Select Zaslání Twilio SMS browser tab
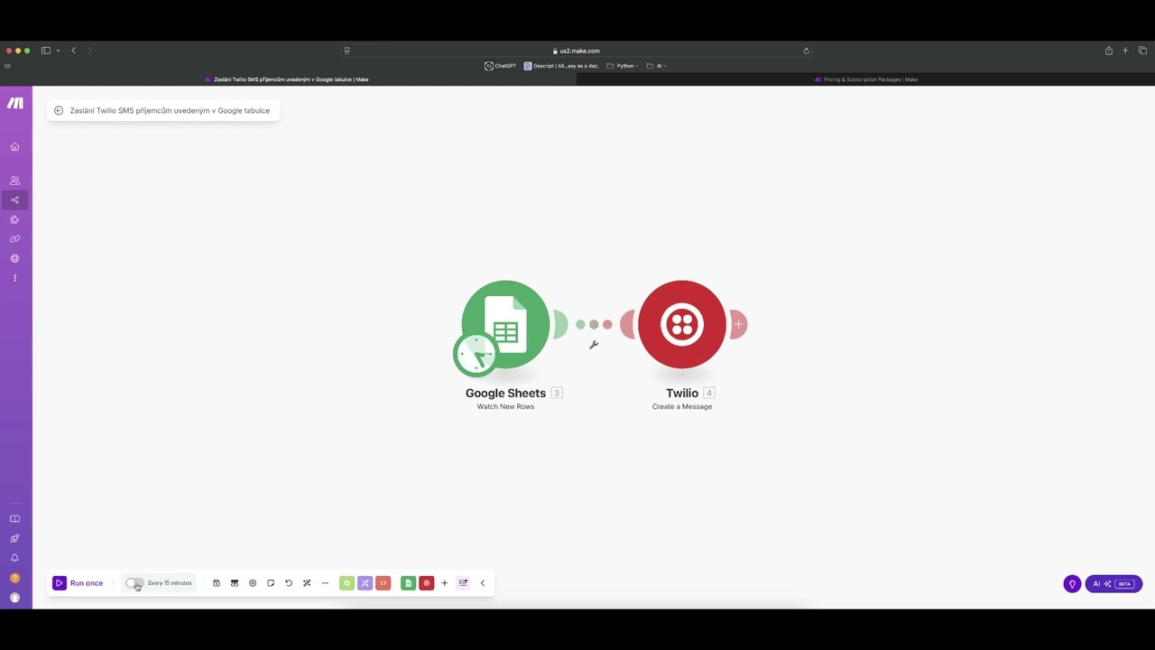 pos(287,79)
